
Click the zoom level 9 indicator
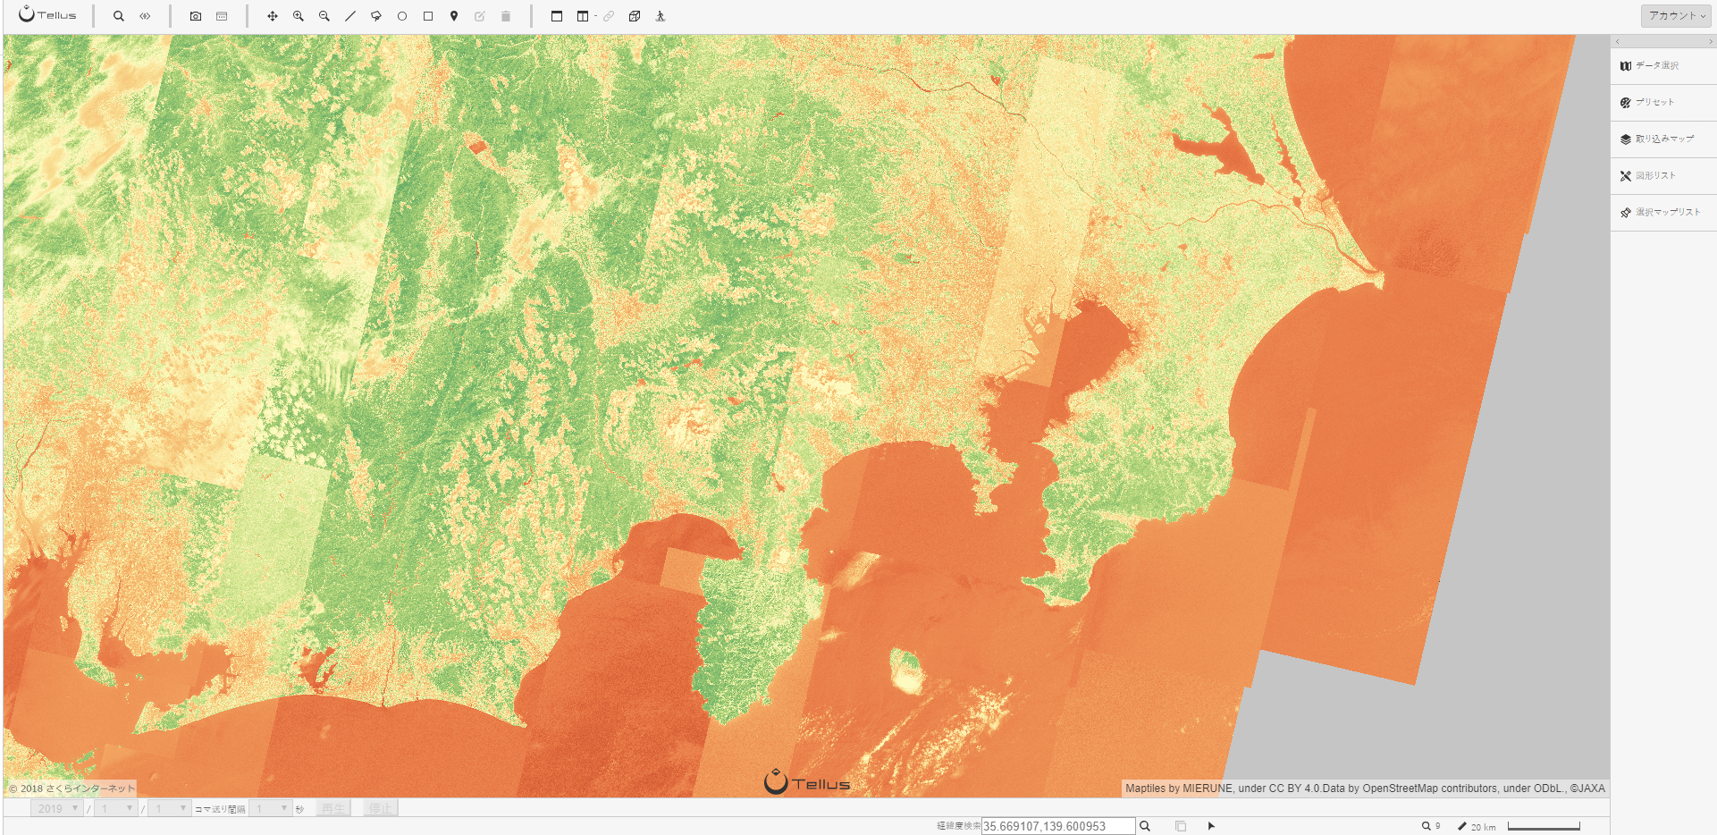point(1431,826)
